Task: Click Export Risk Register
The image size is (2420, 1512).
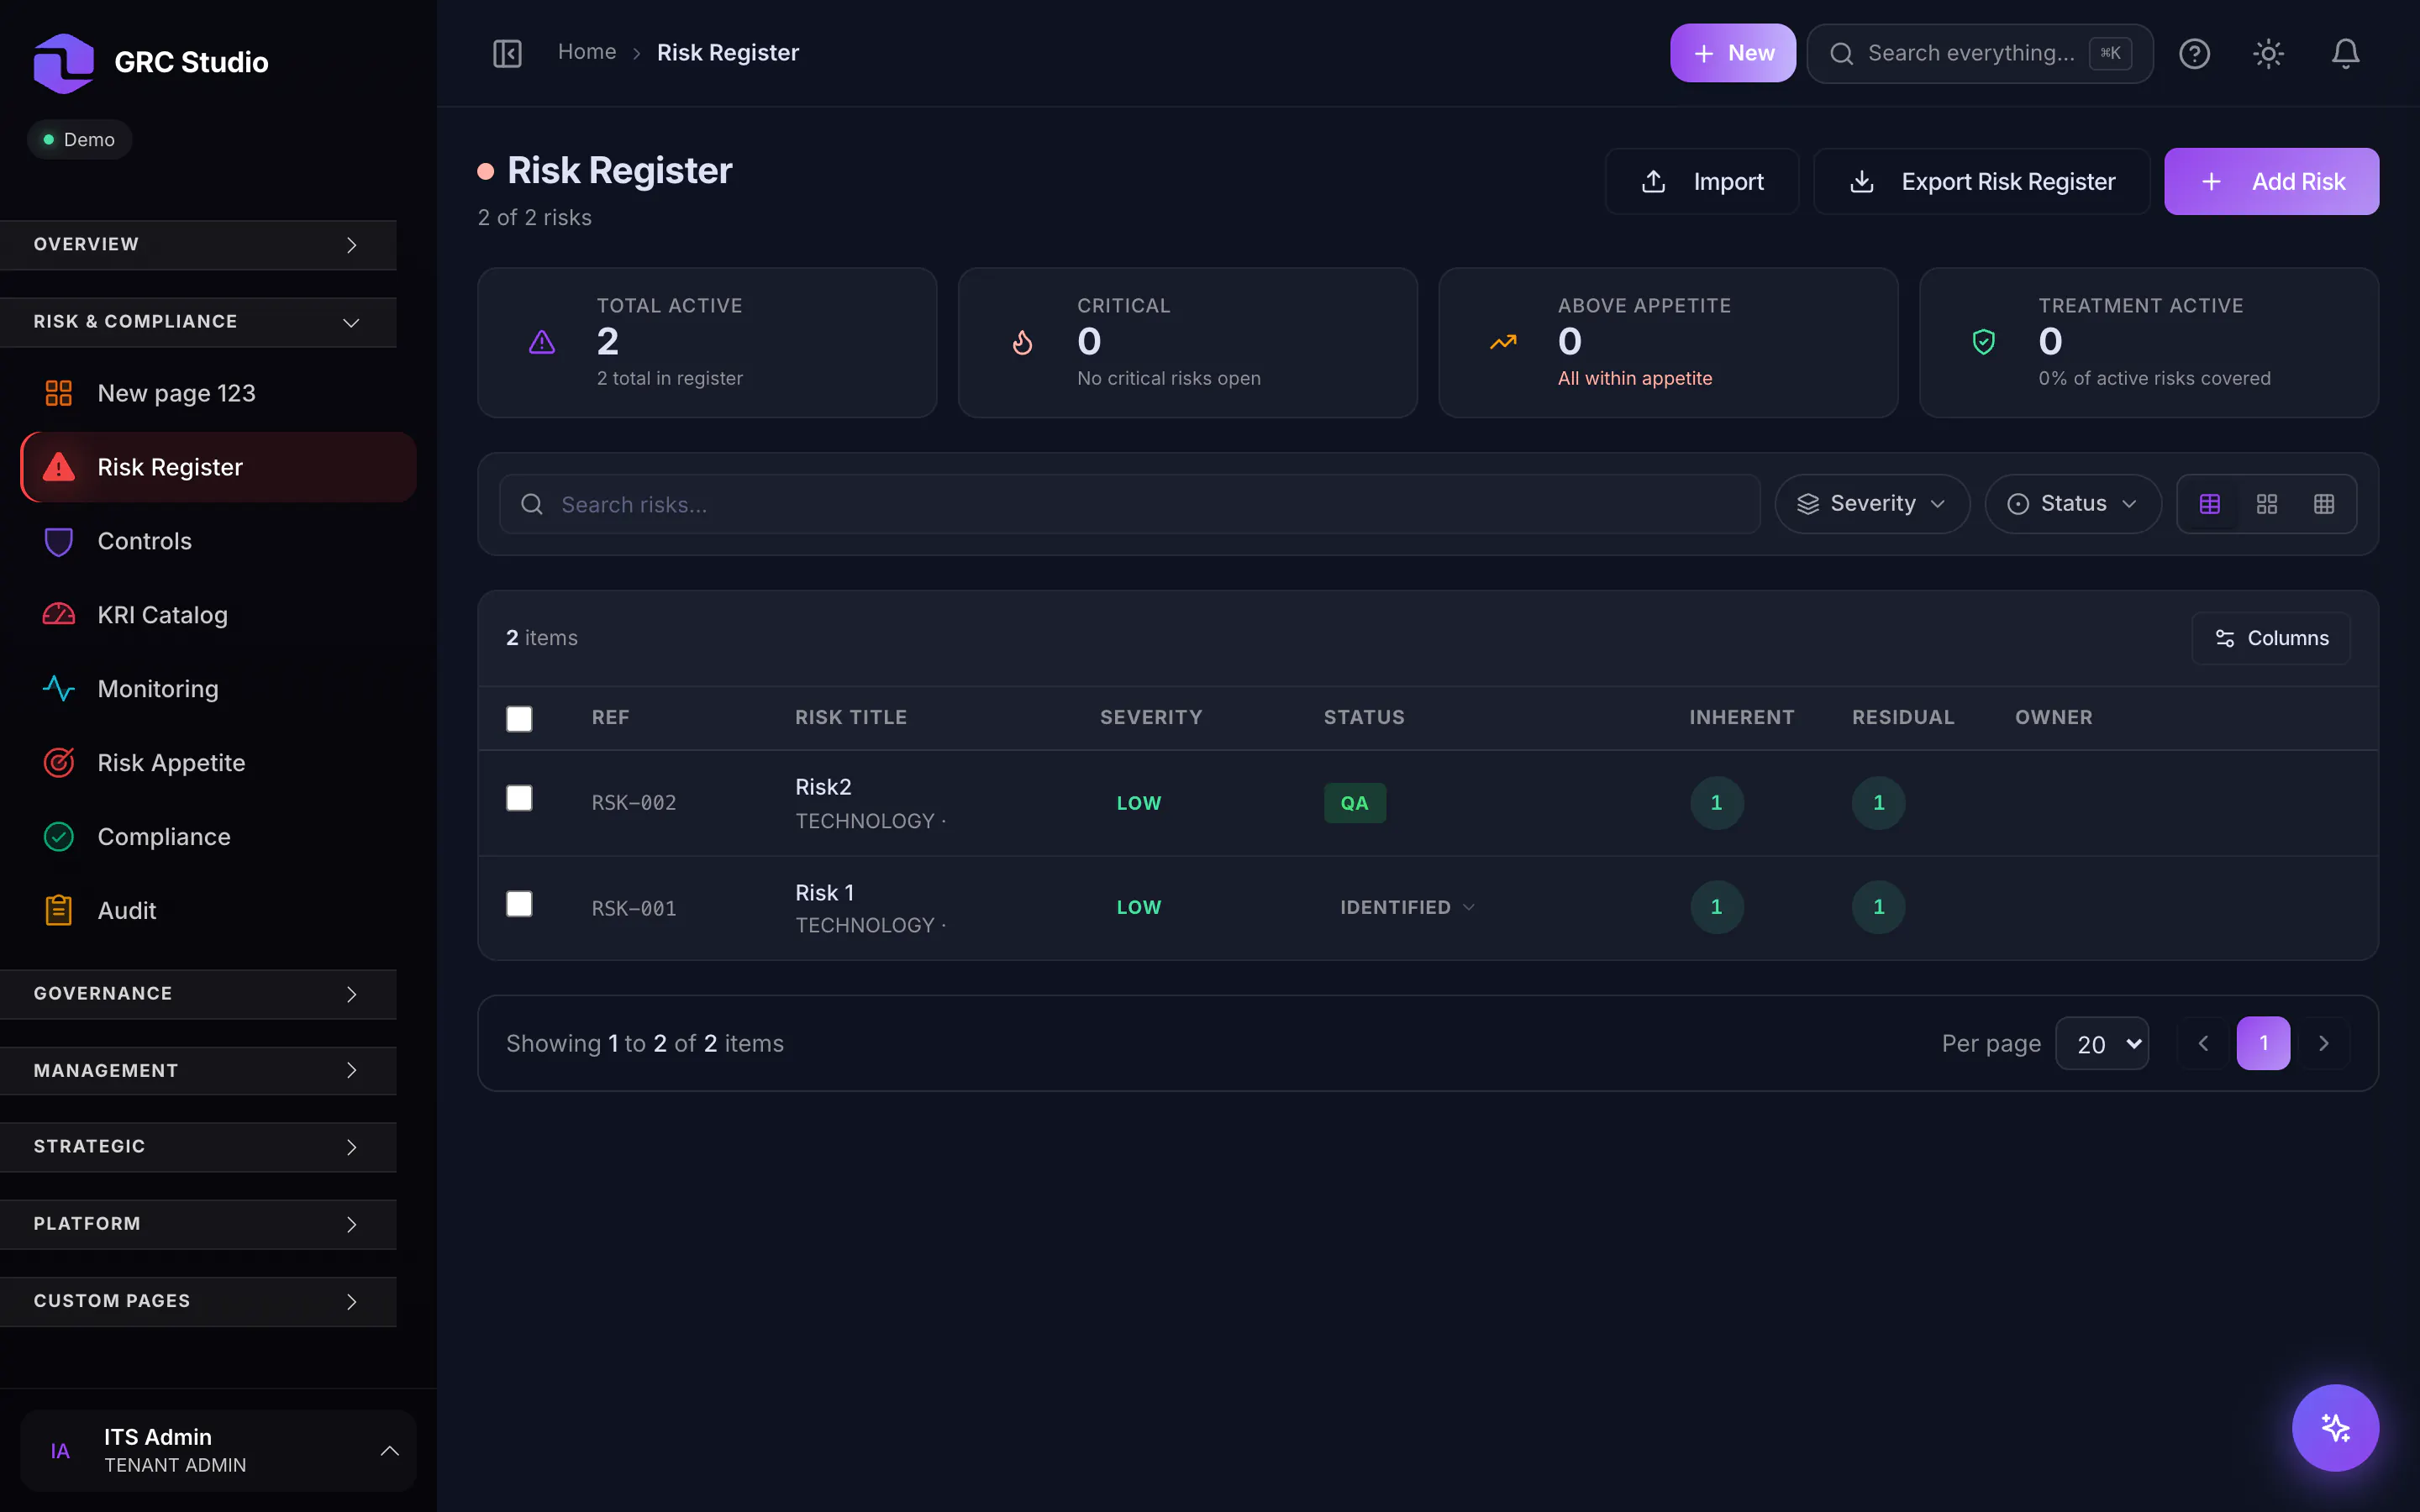Action: tap(1981, 181)
